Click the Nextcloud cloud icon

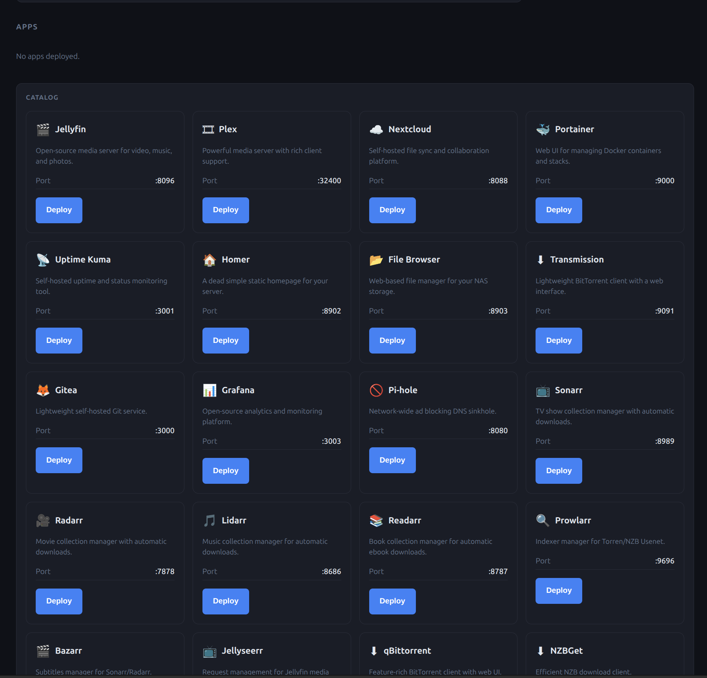tap(376, 129)
